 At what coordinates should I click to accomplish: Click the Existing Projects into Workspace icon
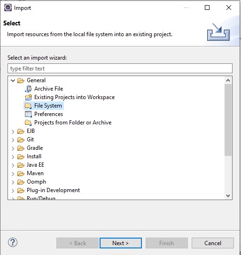coord(28,97)
